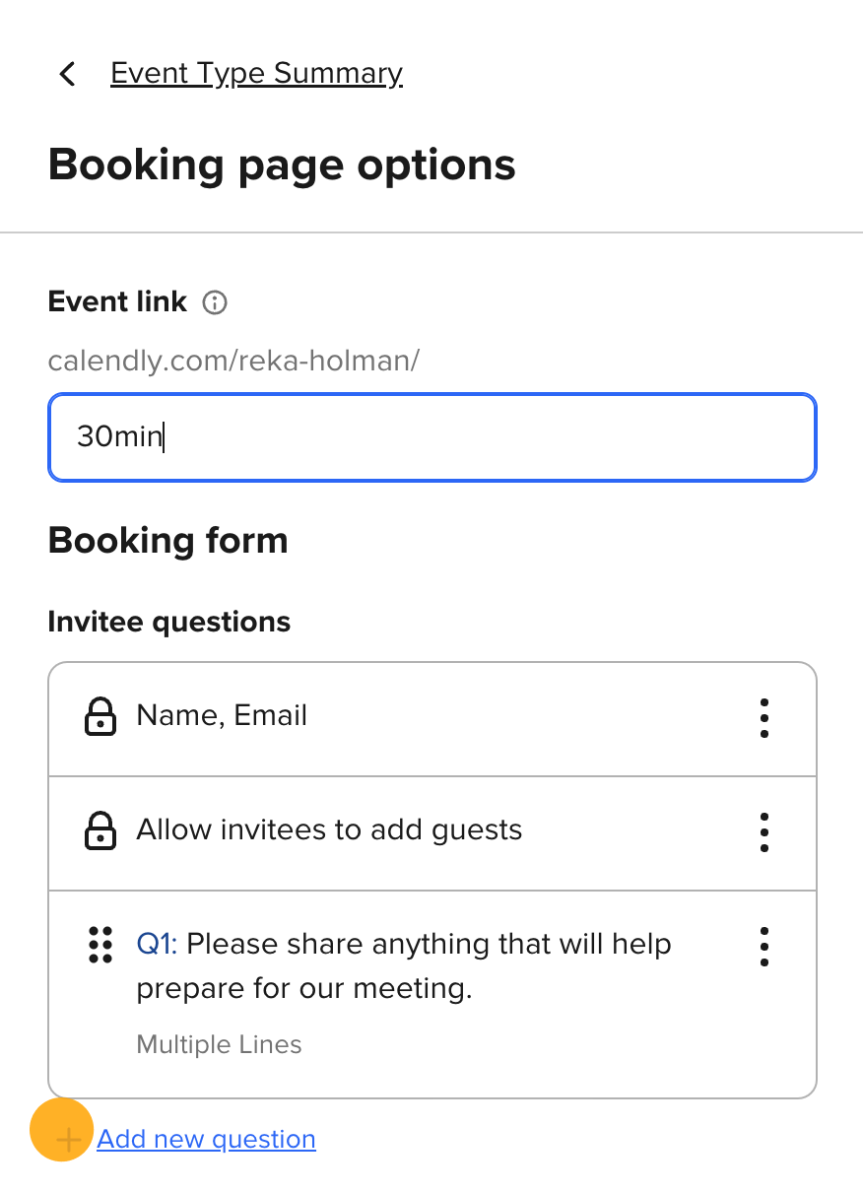
Task: Click the Q1 question text
Action: [404, 965]
